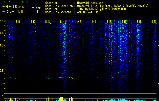Click the Receiver label
Screen dimensions: 159x101
tap(51, 9)
